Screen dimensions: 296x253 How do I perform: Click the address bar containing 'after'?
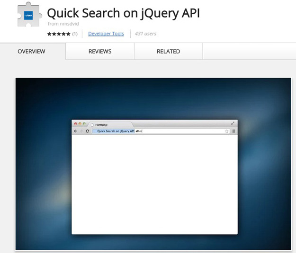(161, 131)
